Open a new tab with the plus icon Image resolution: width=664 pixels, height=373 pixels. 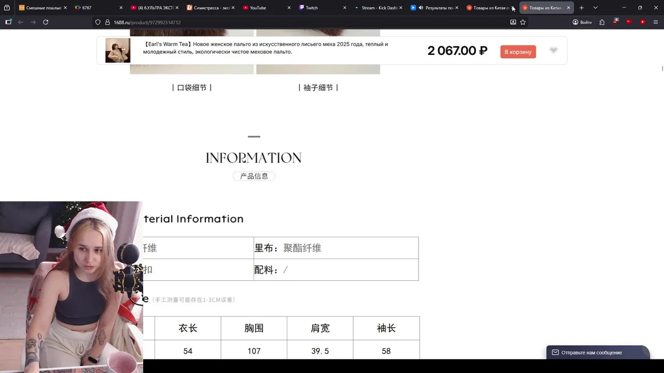[582, 8]
